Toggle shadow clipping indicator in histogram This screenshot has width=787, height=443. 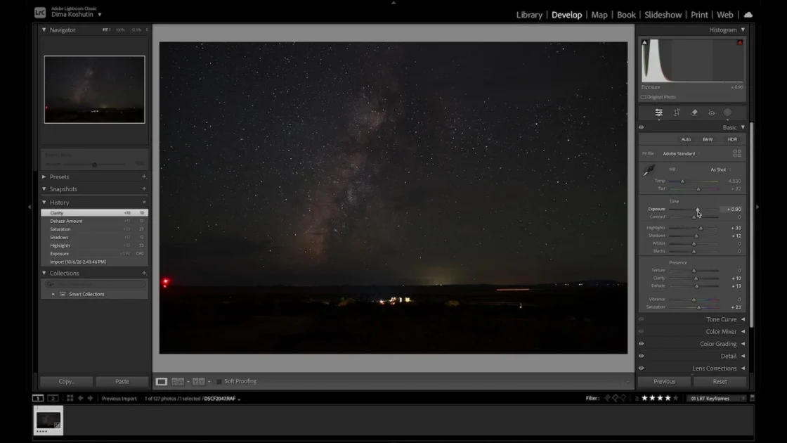(x=644, y=43)
